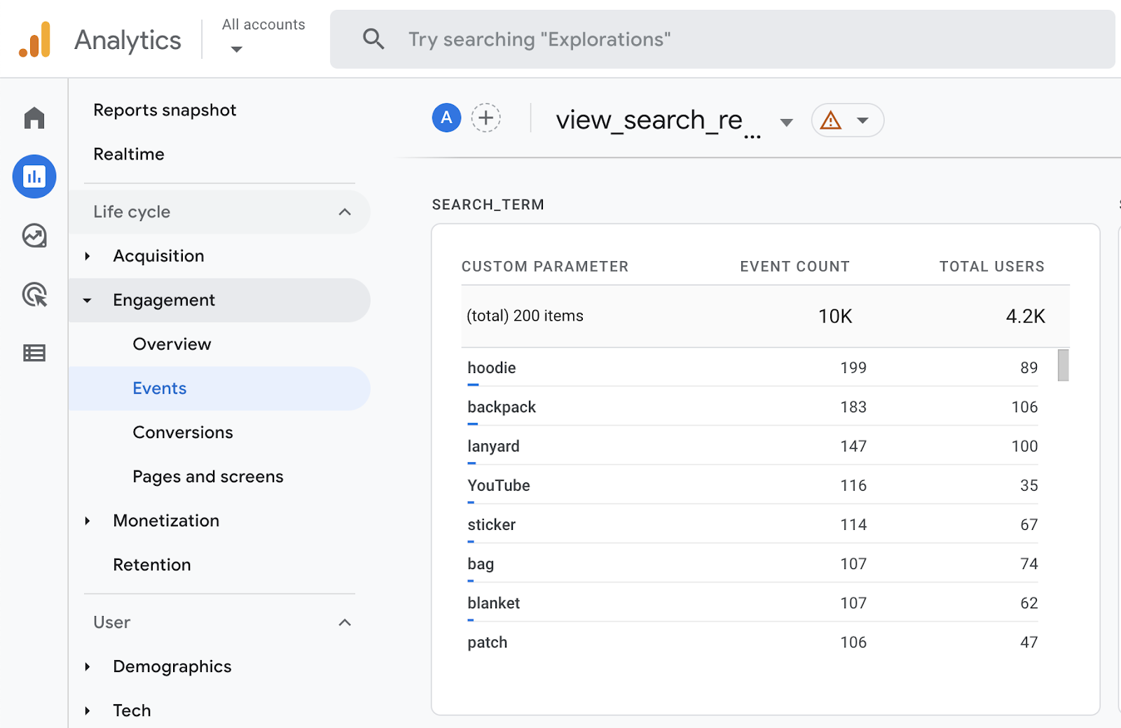1121x728 pixels.
Task: Open the Reports bar chart icon
Action: (34, 176)
